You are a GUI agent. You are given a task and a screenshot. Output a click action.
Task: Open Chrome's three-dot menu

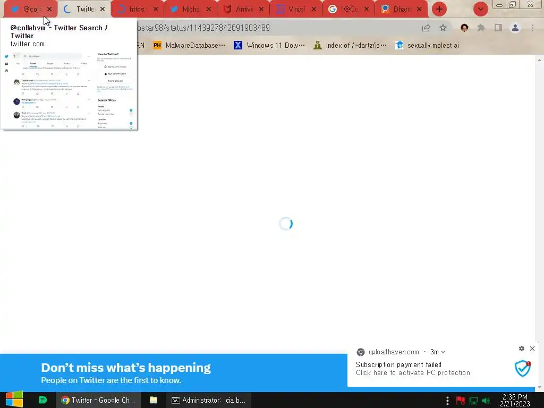(532, 28)
